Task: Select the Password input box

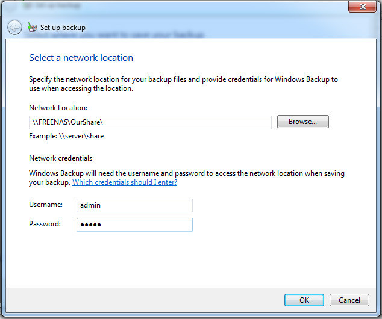Action: (134, 225)
